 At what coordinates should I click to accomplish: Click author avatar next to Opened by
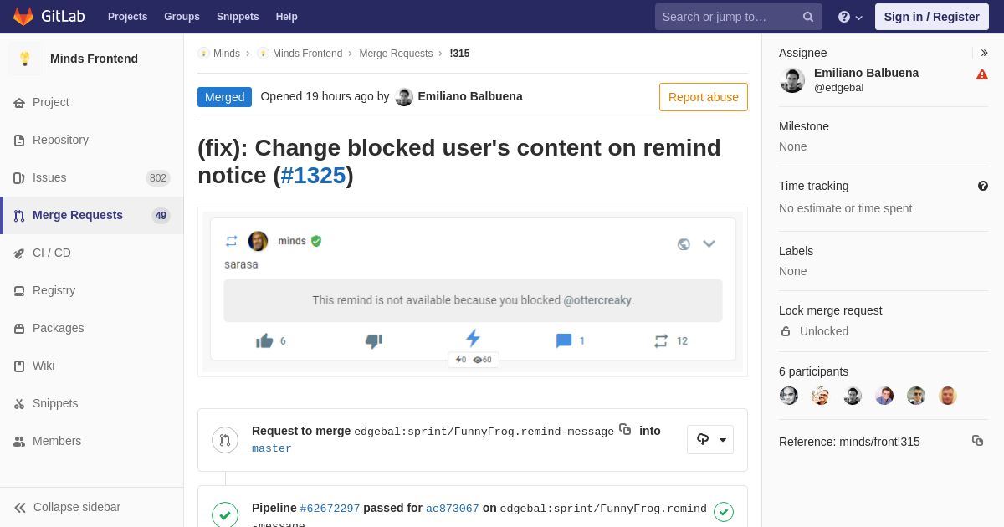[x=404, y=96]
